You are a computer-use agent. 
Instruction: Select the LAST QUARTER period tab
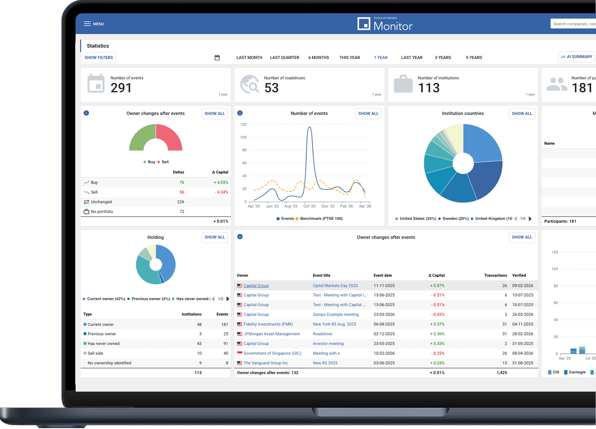(x=284, y=58)
